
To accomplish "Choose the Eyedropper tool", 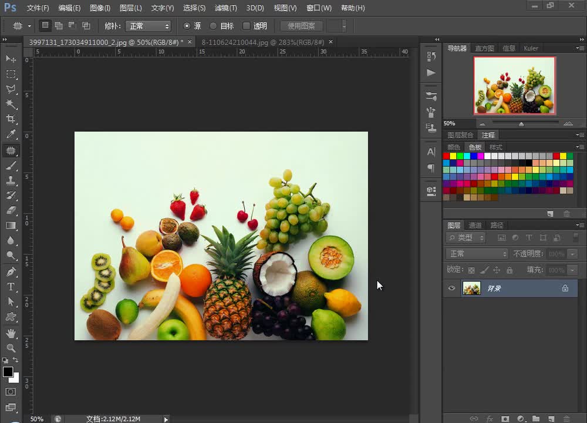I will (11, 135).
